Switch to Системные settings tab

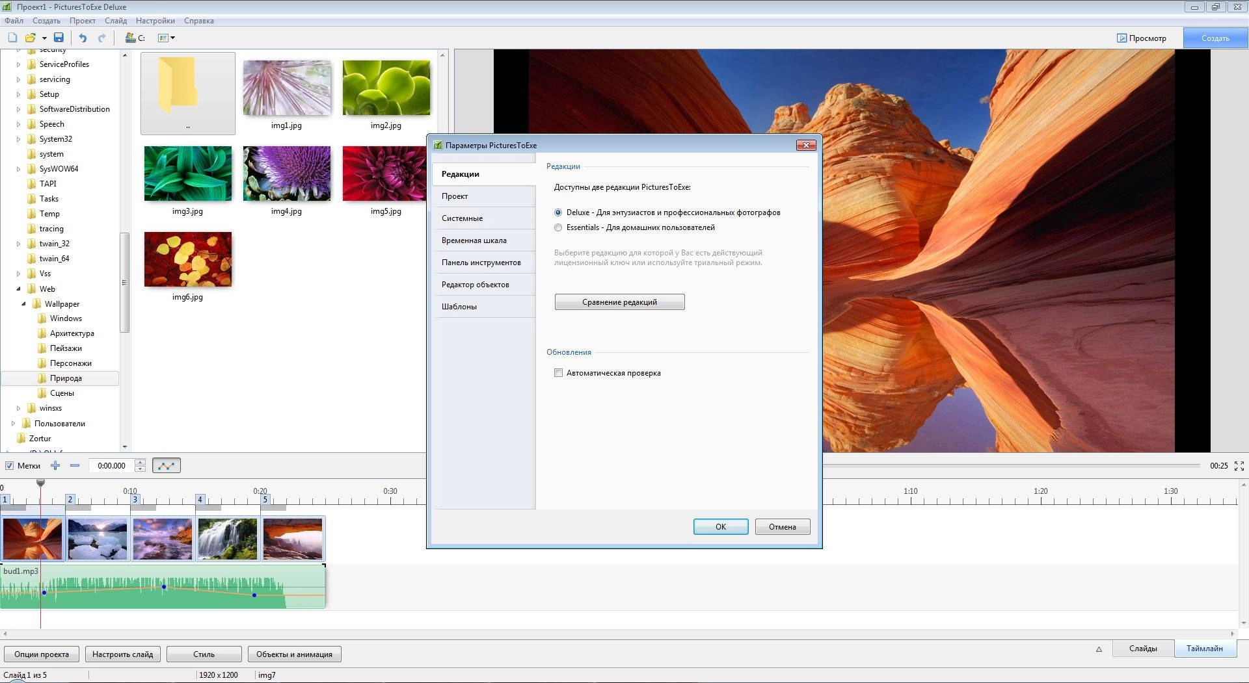[x=484, y=218]
